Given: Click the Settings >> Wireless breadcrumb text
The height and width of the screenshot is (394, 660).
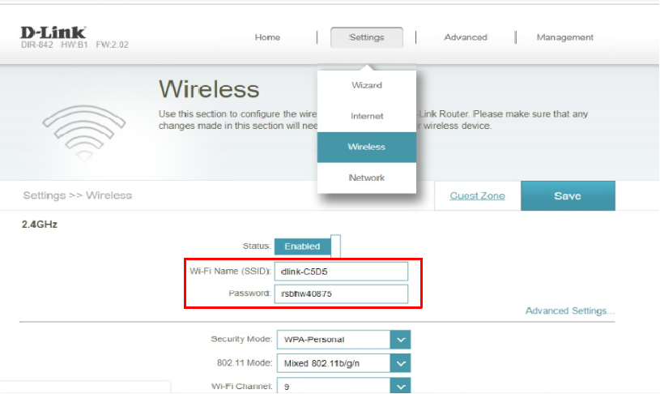Looking at the screenshot, I should point(78,195).
